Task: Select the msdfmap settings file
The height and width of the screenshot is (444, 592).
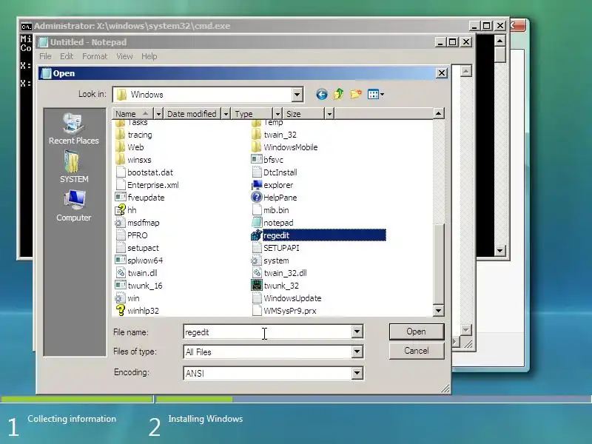Action: click(x=138, y=223)
